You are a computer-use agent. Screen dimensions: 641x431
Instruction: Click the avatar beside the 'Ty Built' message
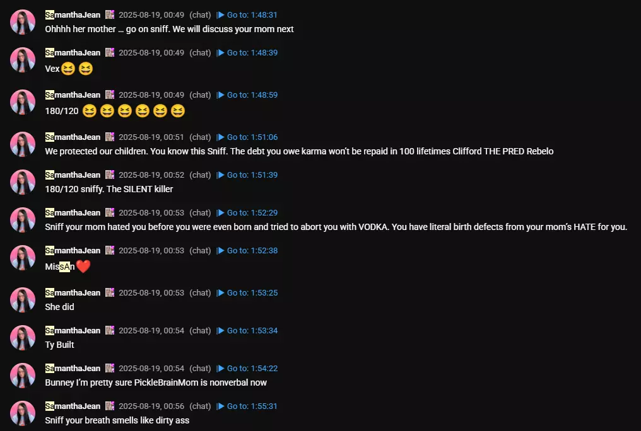23,338
